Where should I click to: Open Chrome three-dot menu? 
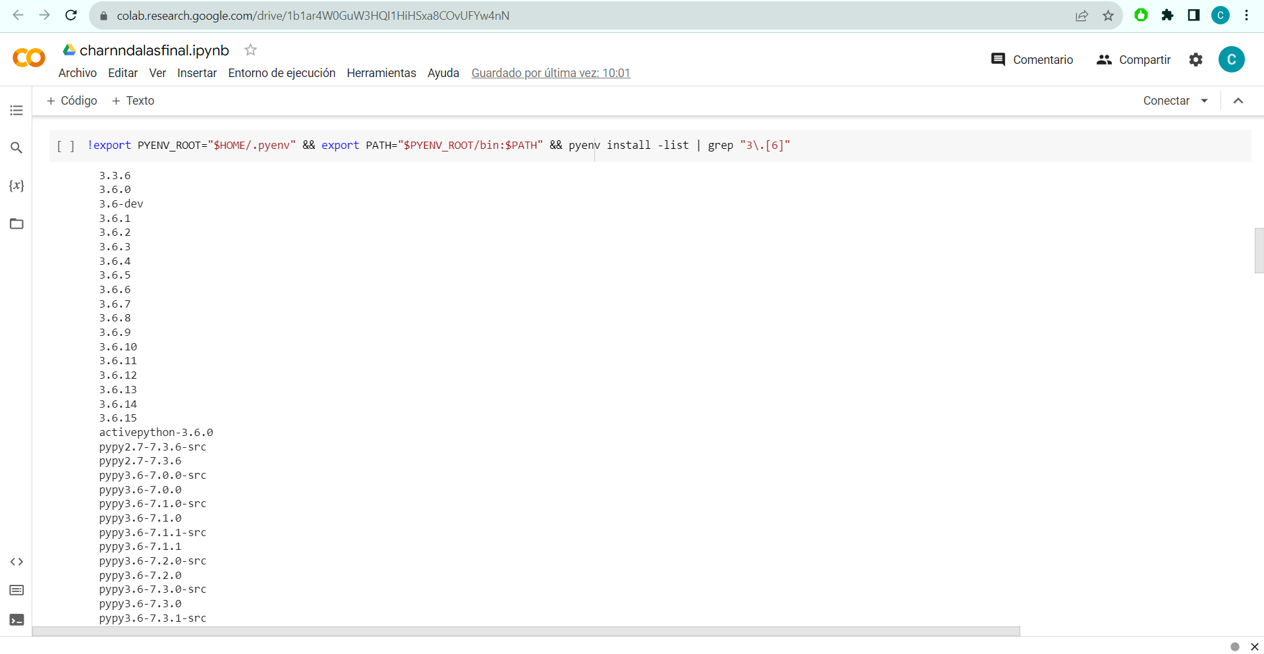pos(1247,15)
